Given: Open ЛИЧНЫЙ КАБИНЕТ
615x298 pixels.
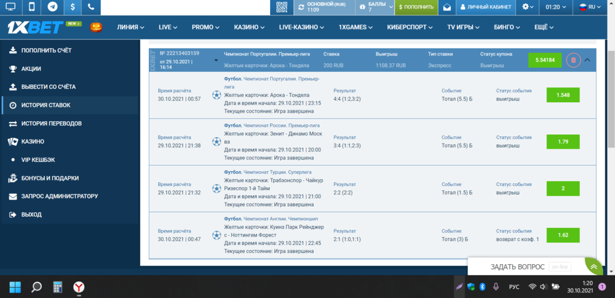Looking at the screenshot, I should [x=486, y=7].
